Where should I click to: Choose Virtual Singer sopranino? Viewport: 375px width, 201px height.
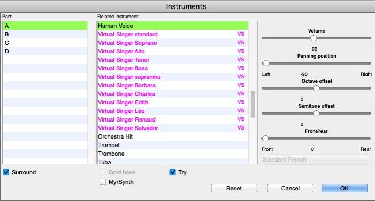pos(173,77)
